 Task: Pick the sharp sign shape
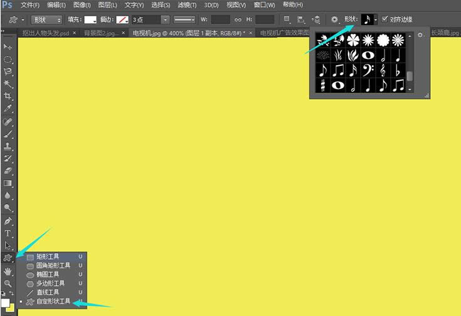[323, 85]
